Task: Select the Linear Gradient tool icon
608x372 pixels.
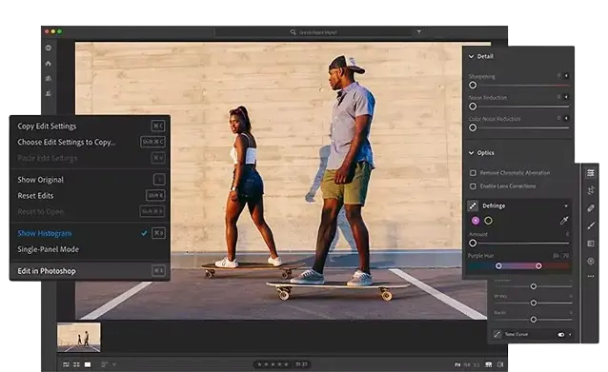Action: (591, 244)
